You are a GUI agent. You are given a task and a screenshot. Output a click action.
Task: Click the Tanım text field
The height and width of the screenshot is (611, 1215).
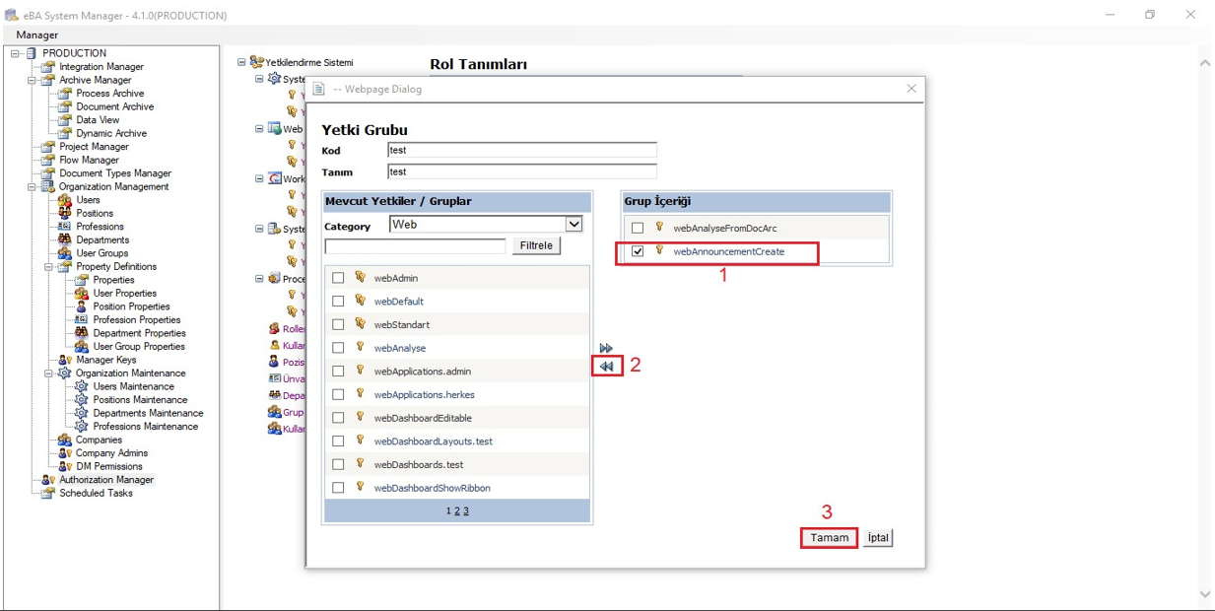(521, 171)
